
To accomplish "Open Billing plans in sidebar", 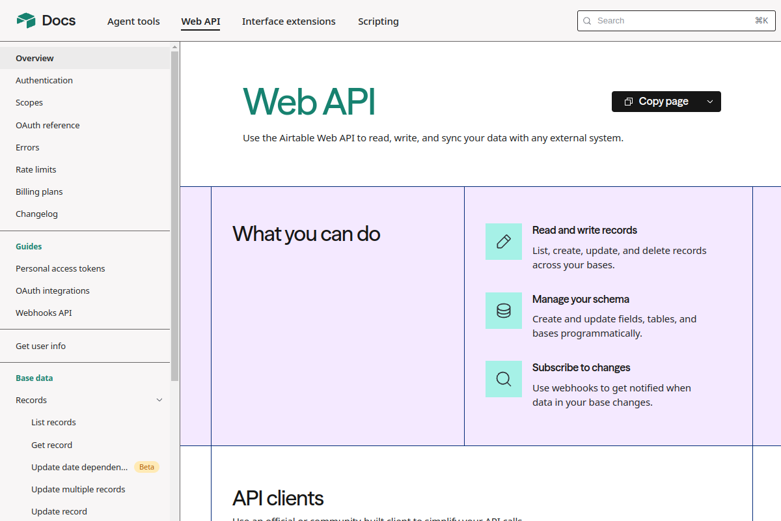I will coord(85,191).
